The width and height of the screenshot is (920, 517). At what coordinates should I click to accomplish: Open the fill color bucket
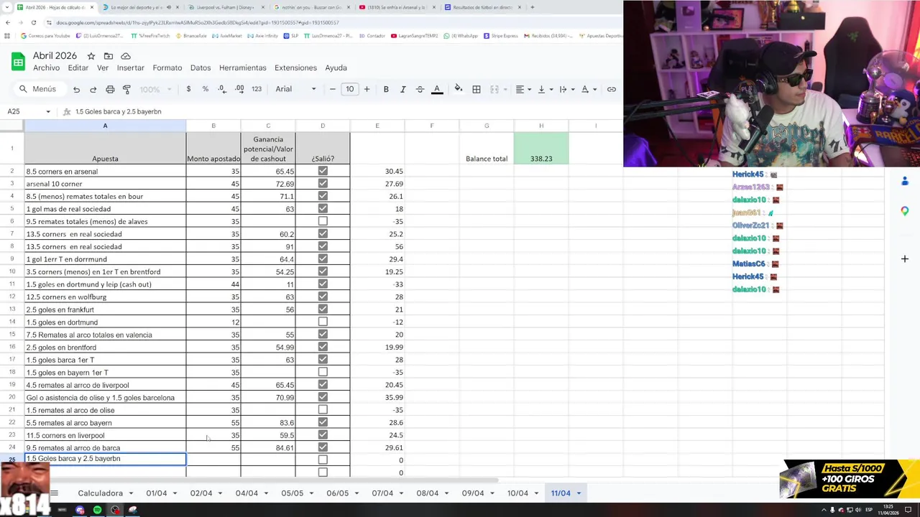pyautogui.click(x=459, y=89)
